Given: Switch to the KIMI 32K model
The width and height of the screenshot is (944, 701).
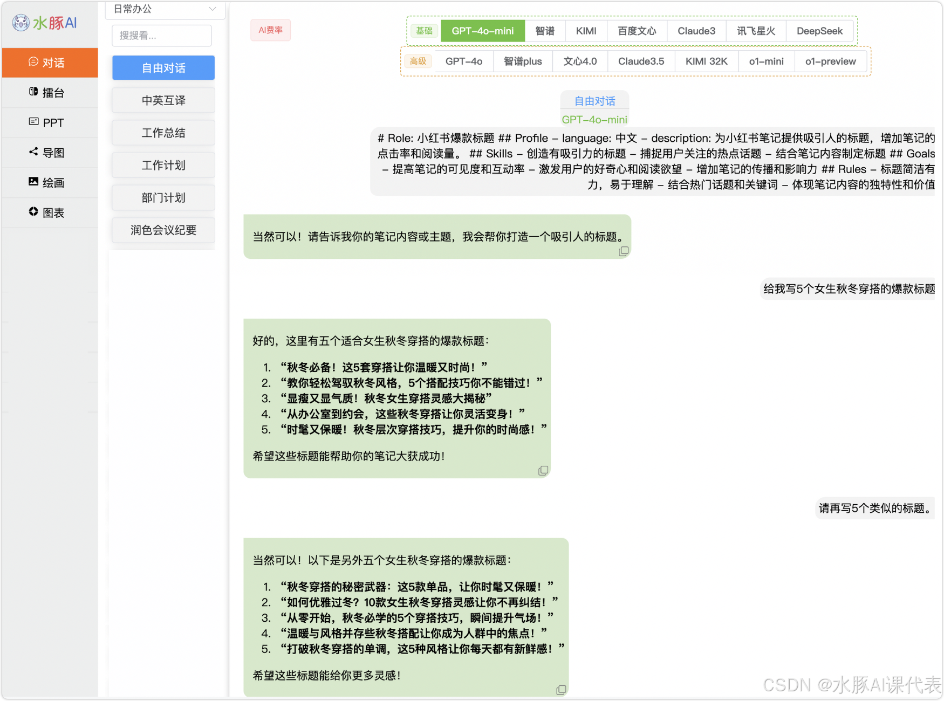Looking at the screenshot, I should pos(707,61).
